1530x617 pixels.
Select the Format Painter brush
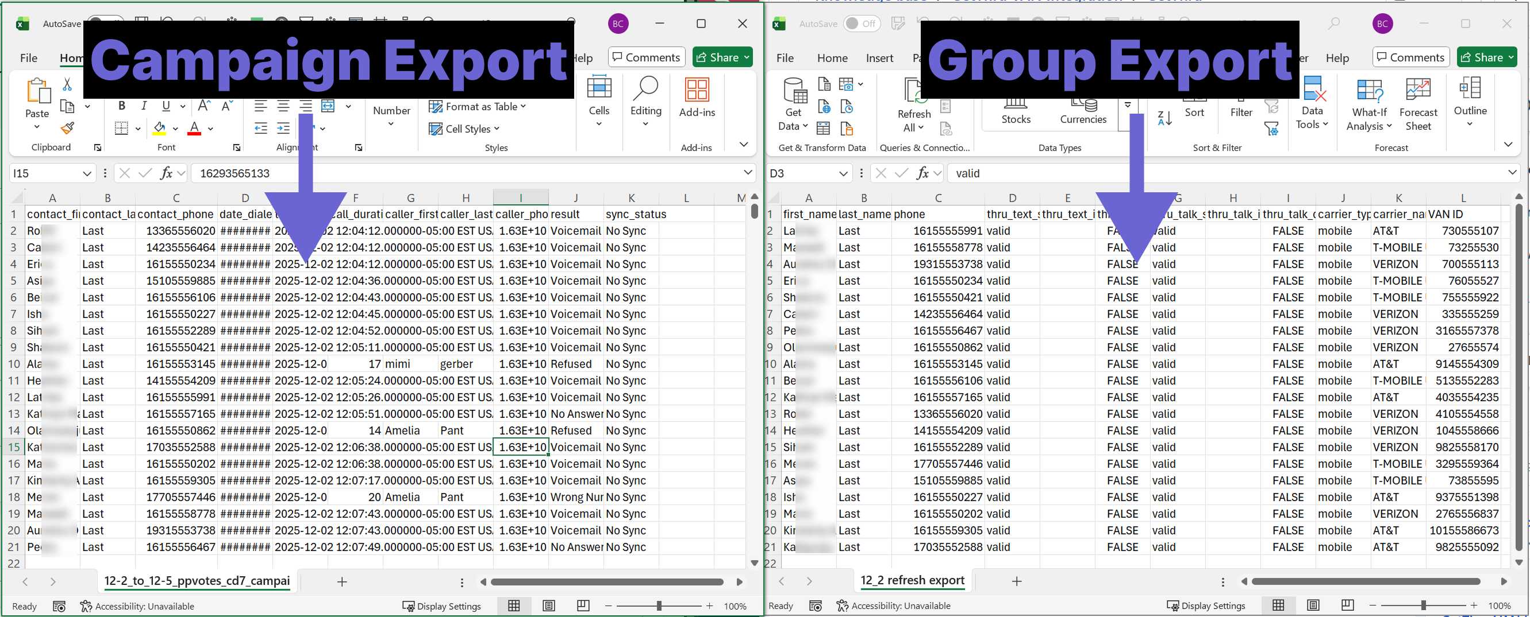[67, 128]
